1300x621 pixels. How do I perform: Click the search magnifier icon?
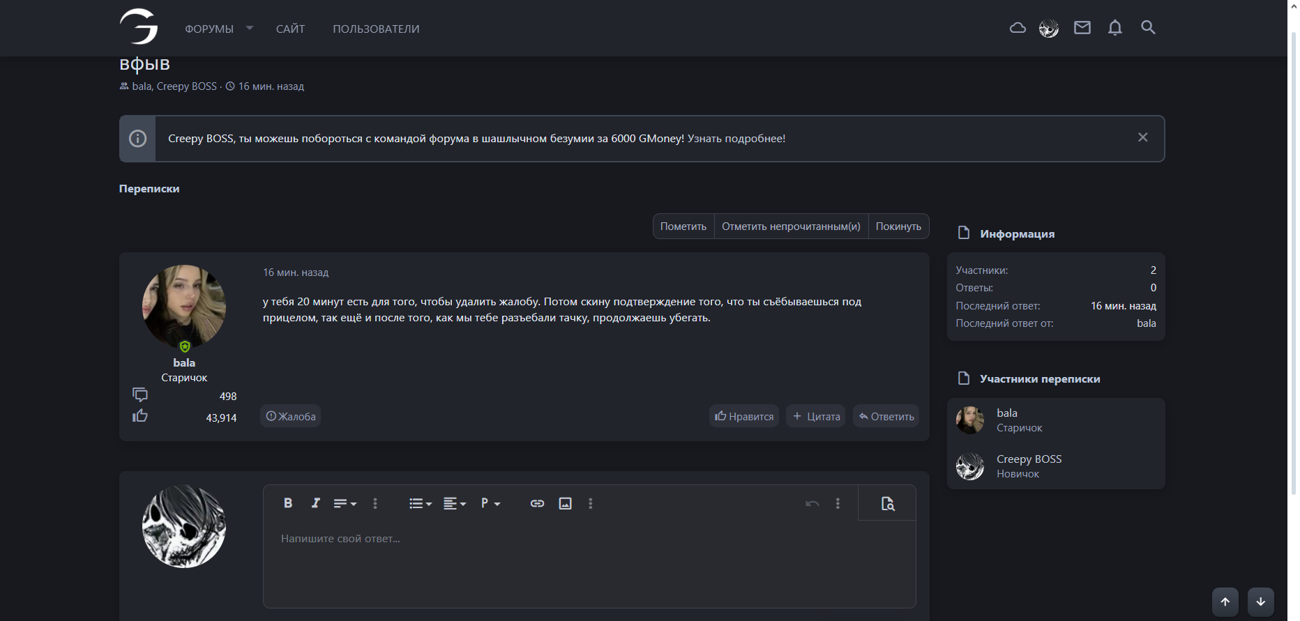pos(1148,28)
